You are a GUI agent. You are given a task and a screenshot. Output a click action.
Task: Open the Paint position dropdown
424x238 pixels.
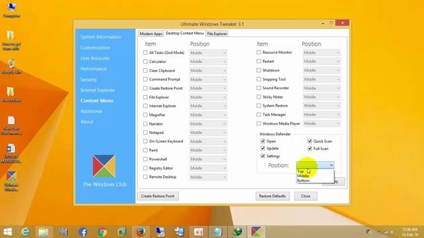[208, 150]
